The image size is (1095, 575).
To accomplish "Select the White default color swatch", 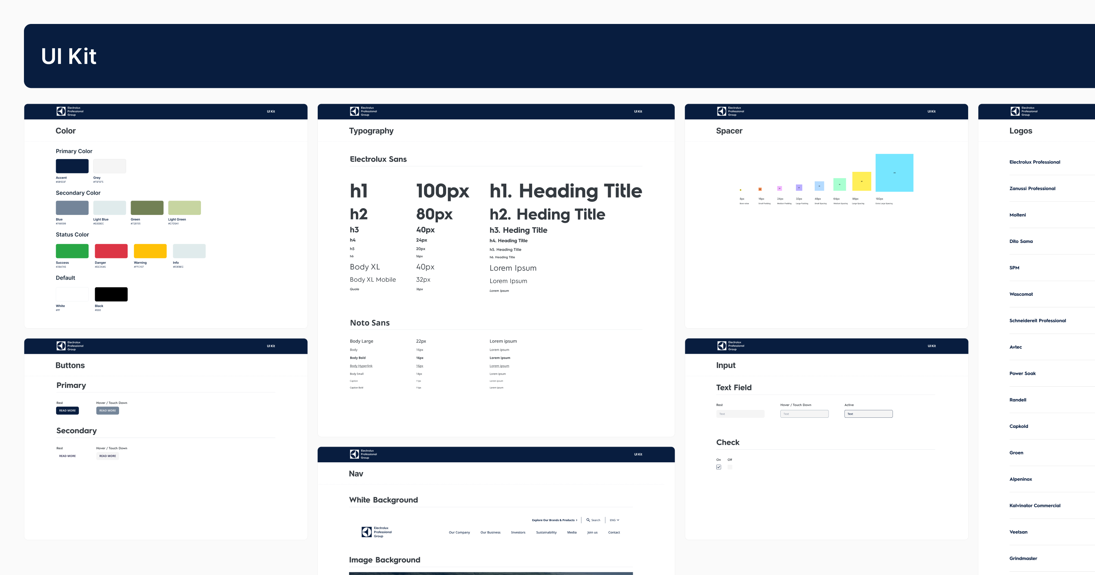I will click(x=72, y=294).
